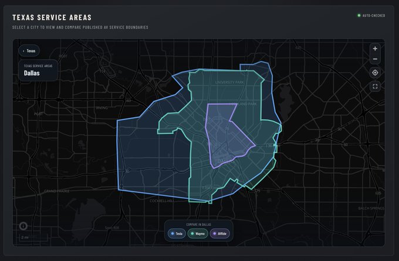Go back to Texas overview

[x=29, y=51]
